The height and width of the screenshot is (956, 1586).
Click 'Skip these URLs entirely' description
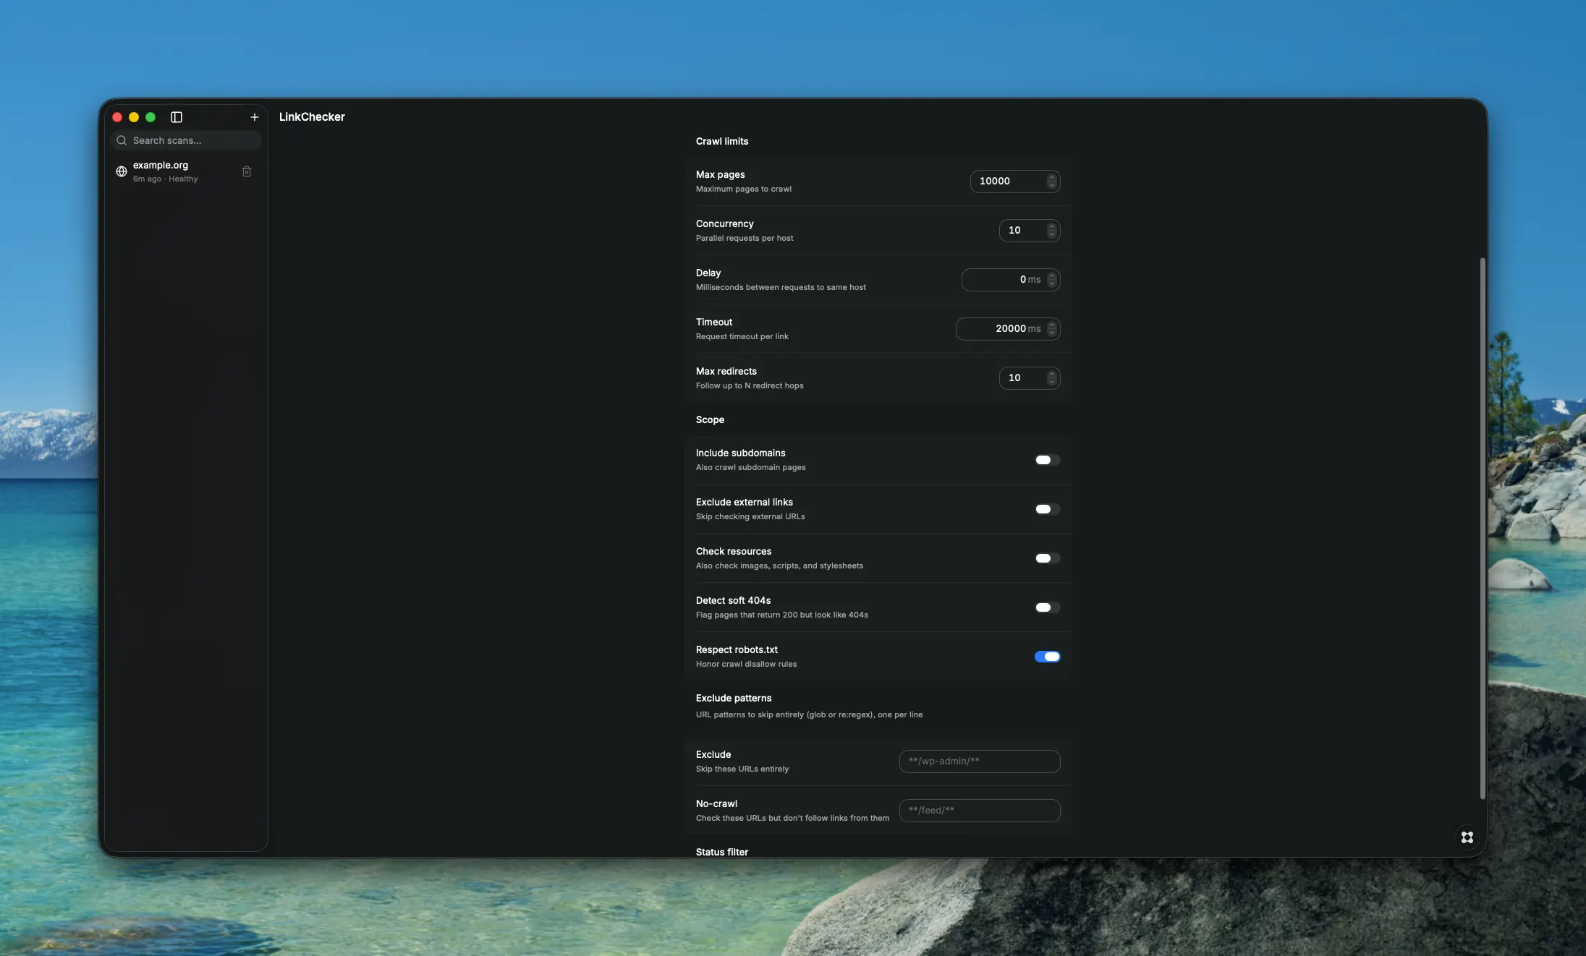742,769
